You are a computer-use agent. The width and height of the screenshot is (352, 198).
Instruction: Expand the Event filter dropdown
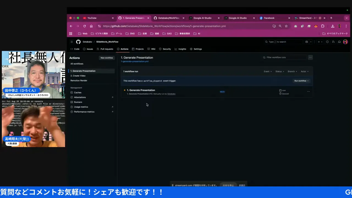coord(267,71)
